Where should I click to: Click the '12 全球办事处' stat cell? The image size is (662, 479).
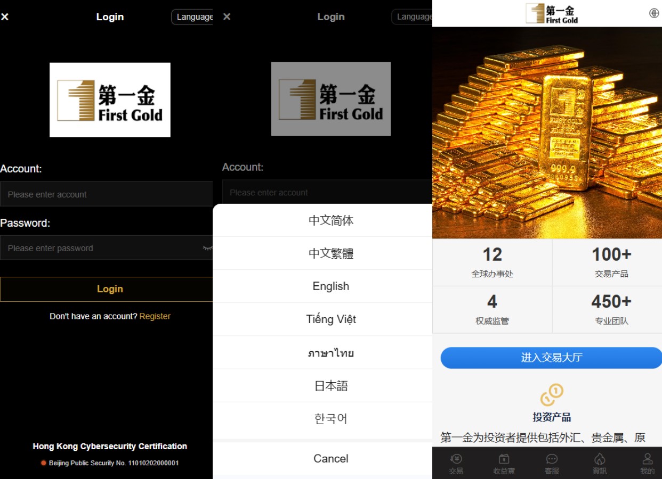pos(493,262)
